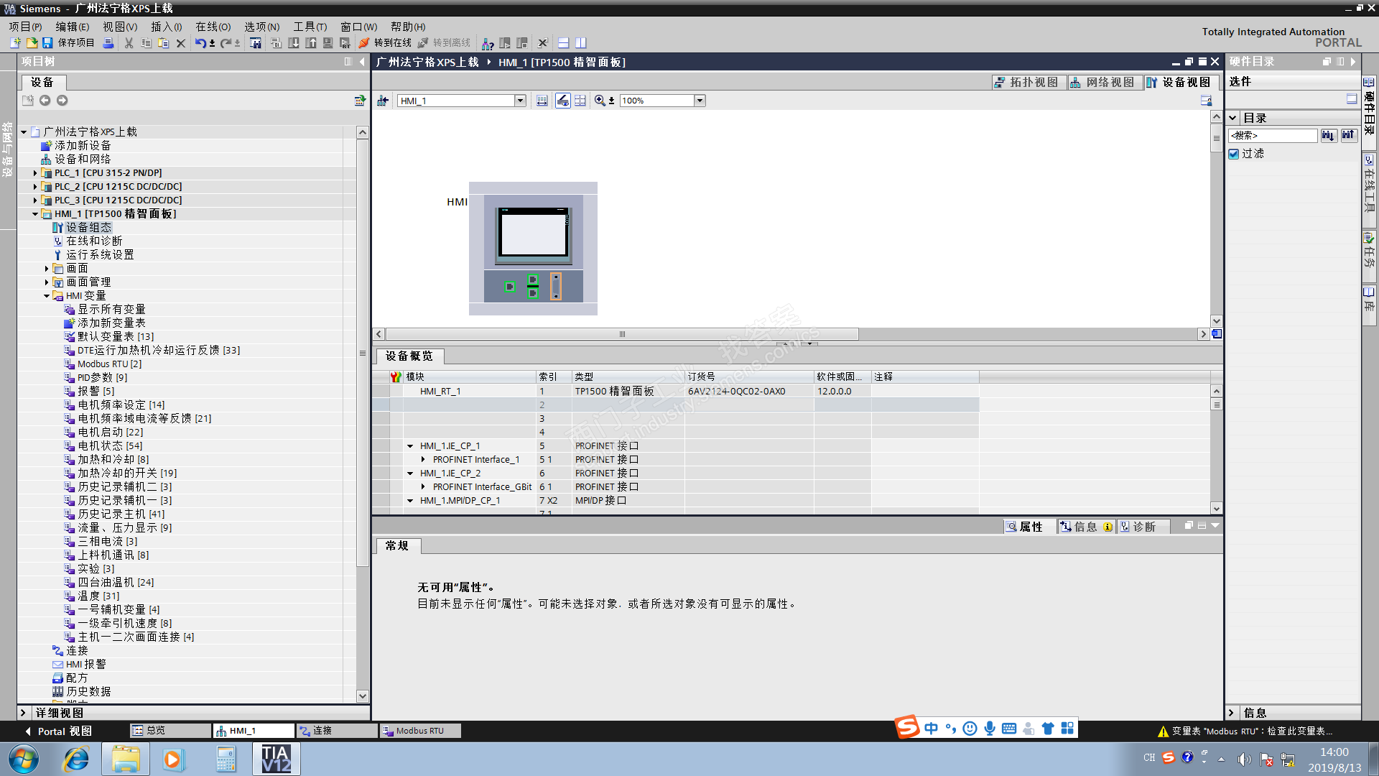
Task: Open the 在线(O) menu
Action: (x=213, y=27)
